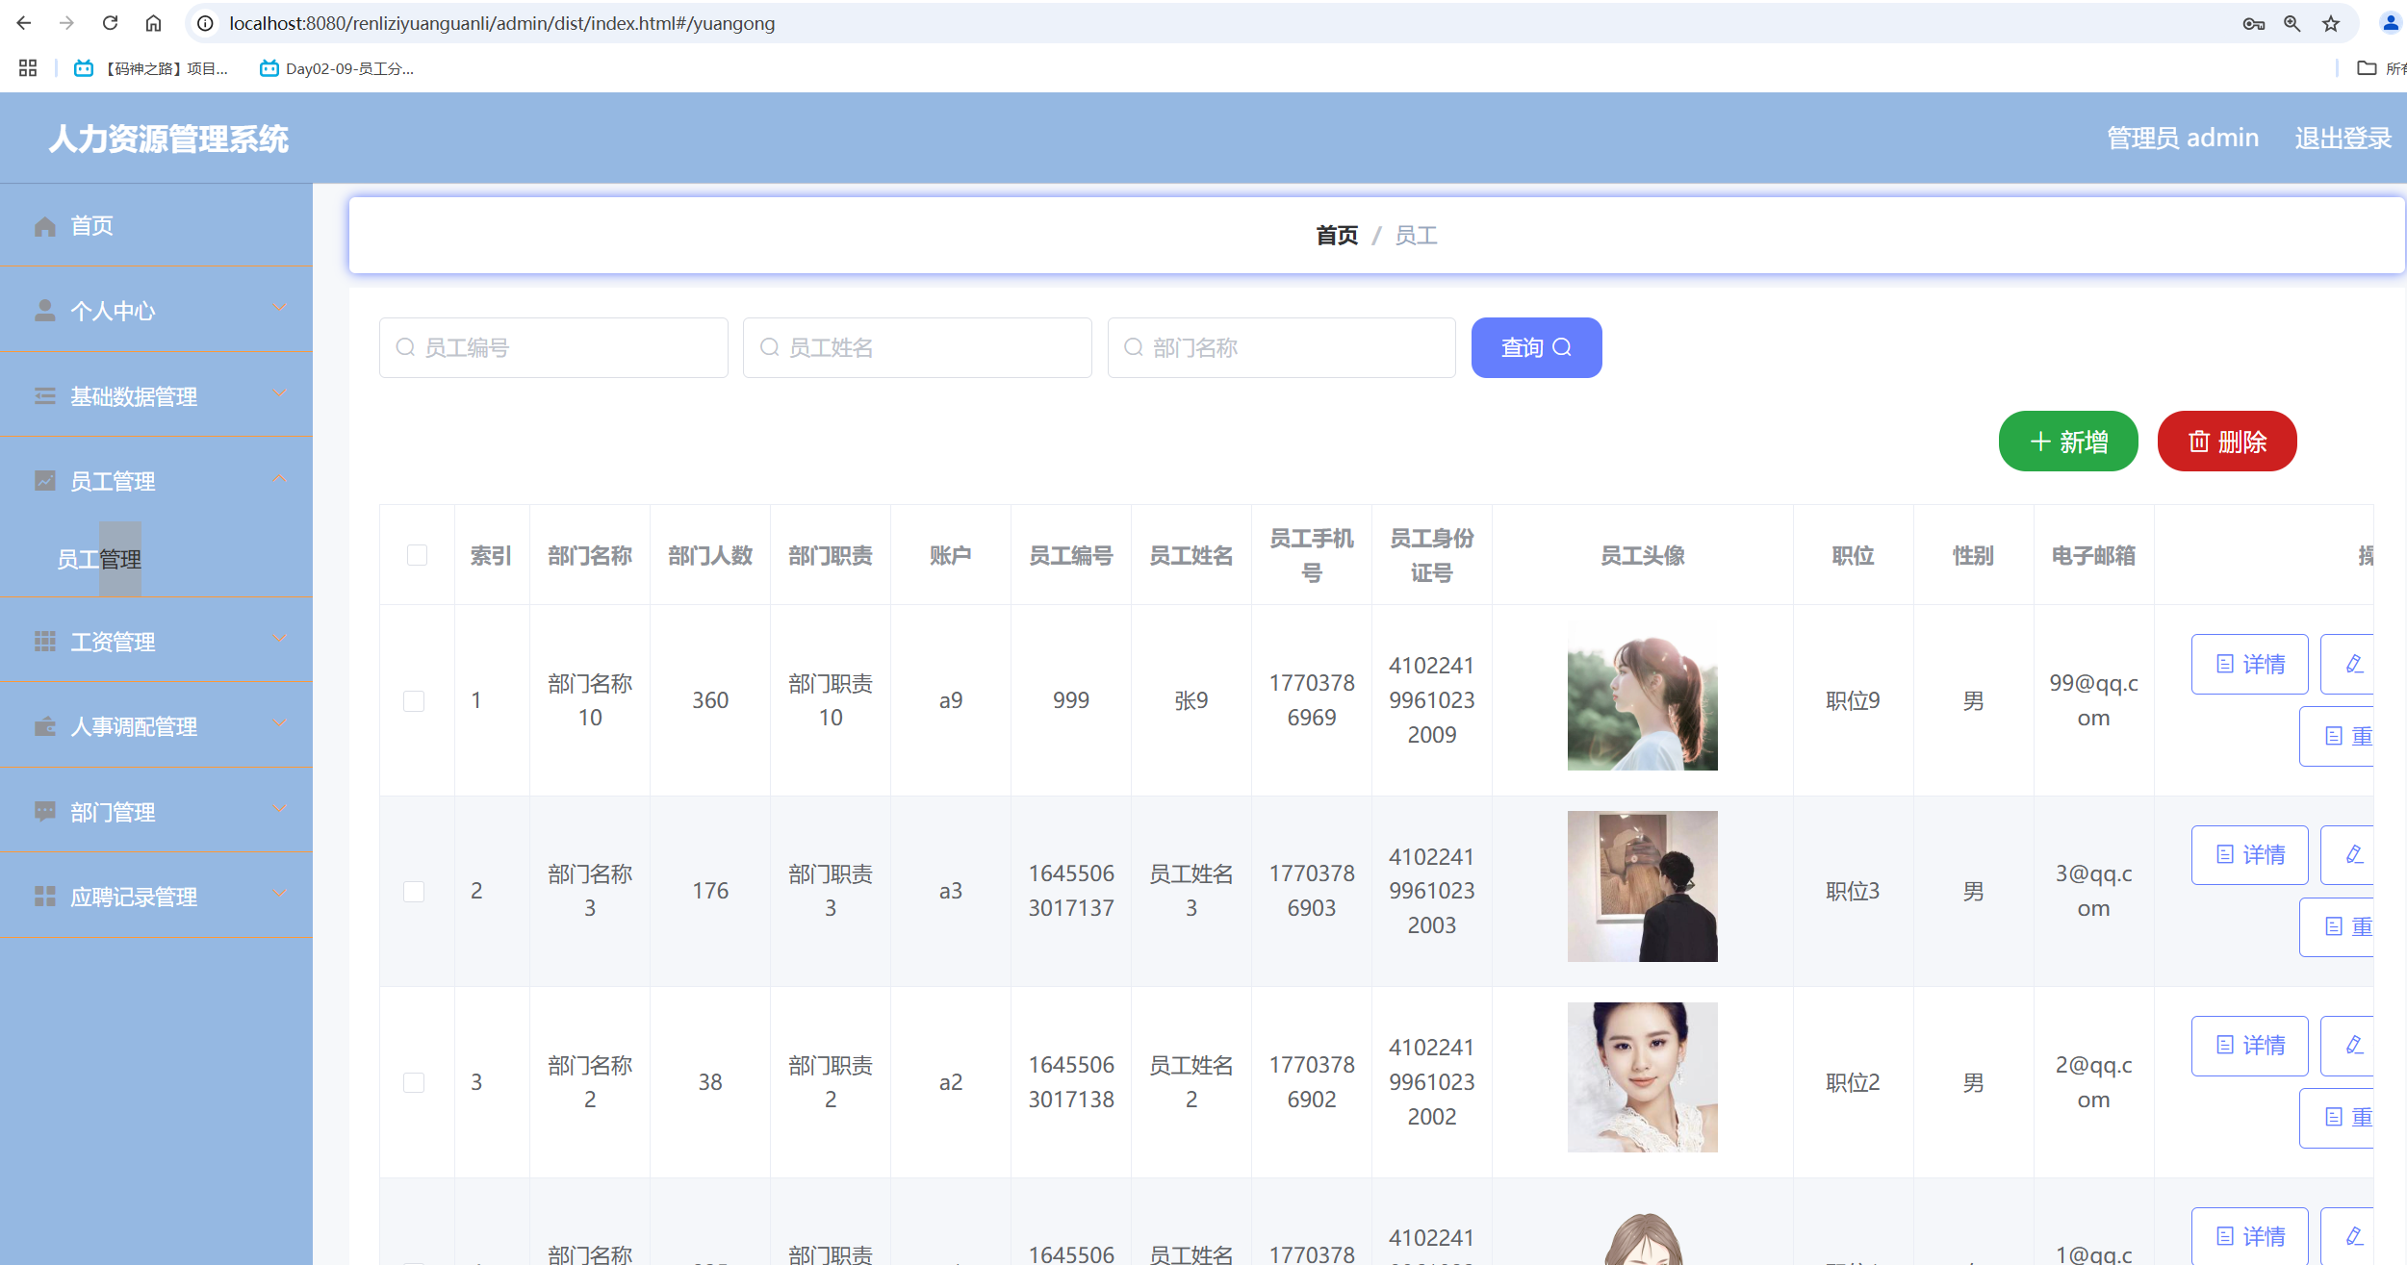
Task: Check the row for 员工姓名3
Action: coord(414,891)
